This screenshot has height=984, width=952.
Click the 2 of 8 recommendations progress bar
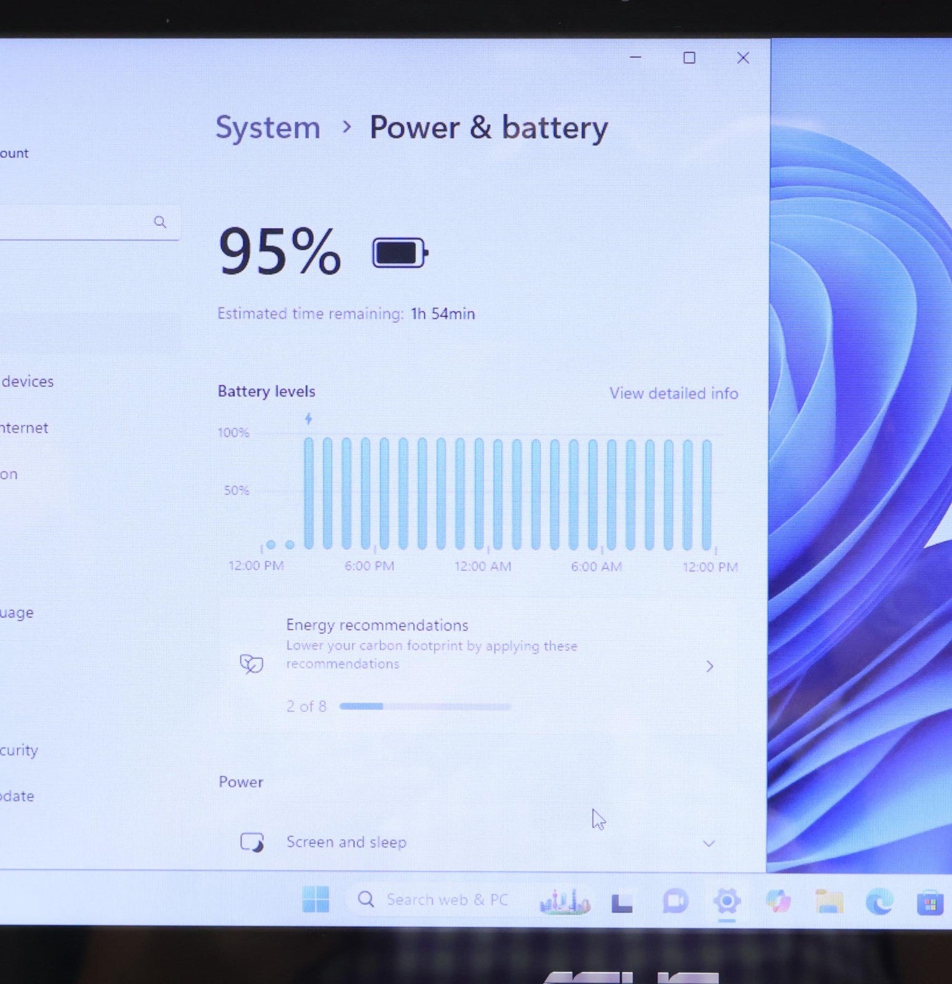tap(425, 707)
